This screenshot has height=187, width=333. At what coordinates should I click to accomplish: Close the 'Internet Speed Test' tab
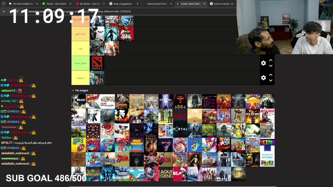pyautogui.click(x=171, y=4)
